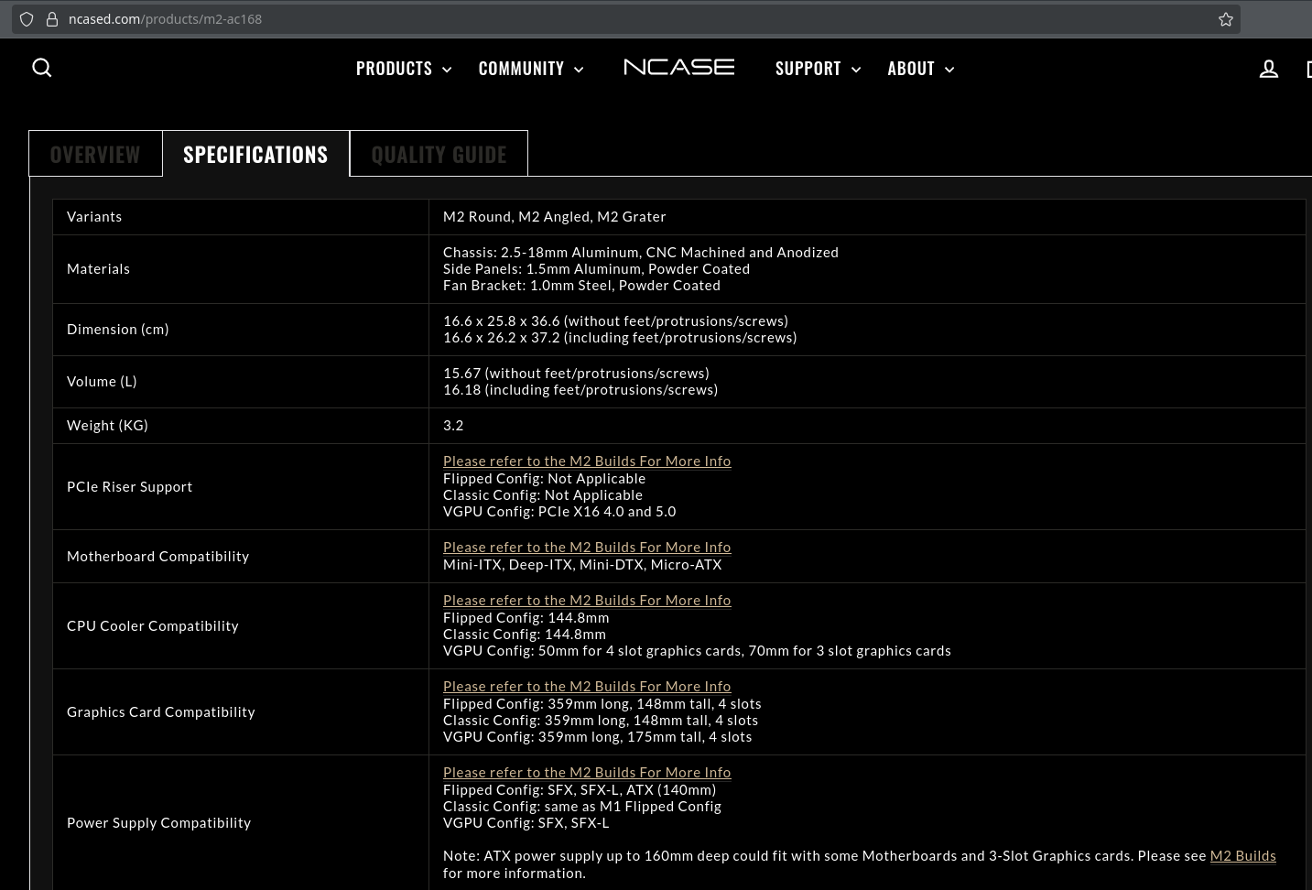Click 'VGPU Config: 50mm for 4 slot' line
The image size is (1312, 890).
pyautogui.click(x=697, y=651)
